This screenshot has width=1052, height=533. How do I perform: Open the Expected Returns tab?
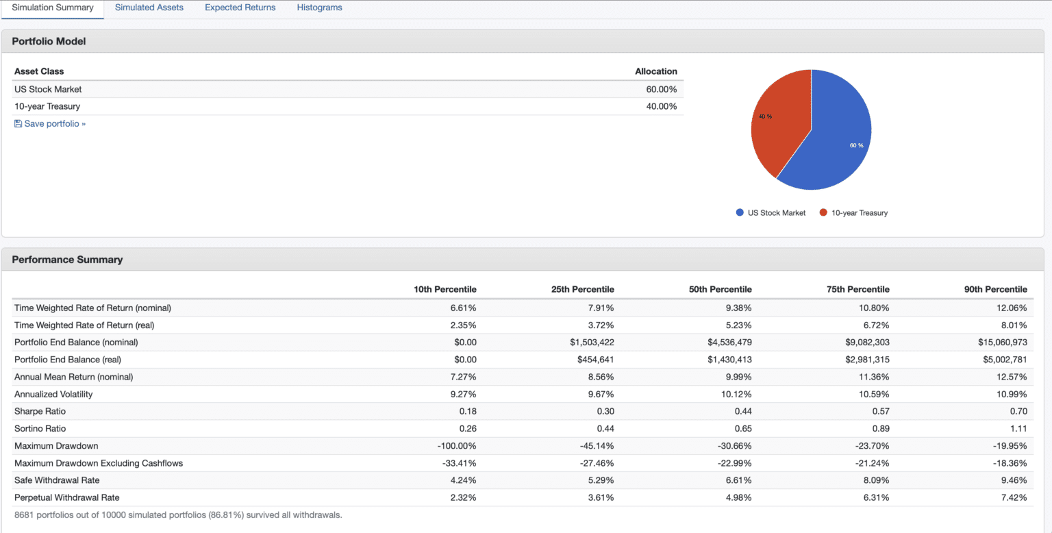[240, 8]
